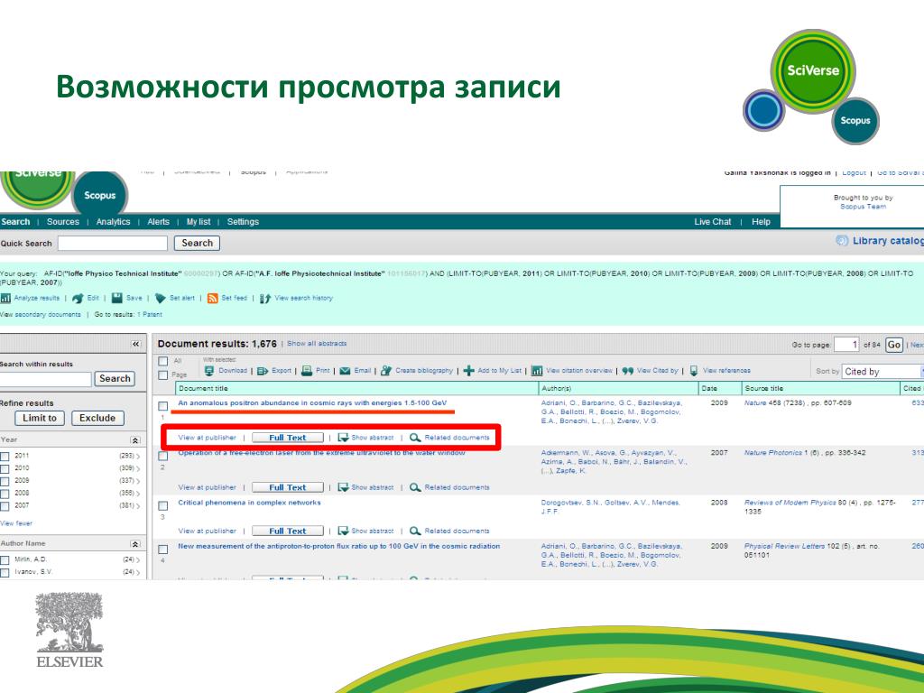Image resolution: width=924 pixels, height=693 pixels.
Task: Open the Settings tab
Action: point(243,222)
